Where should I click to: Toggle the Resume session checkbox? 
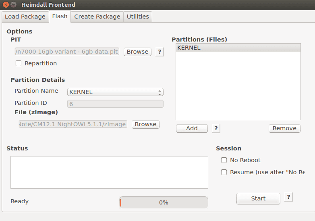click(224, 172)
